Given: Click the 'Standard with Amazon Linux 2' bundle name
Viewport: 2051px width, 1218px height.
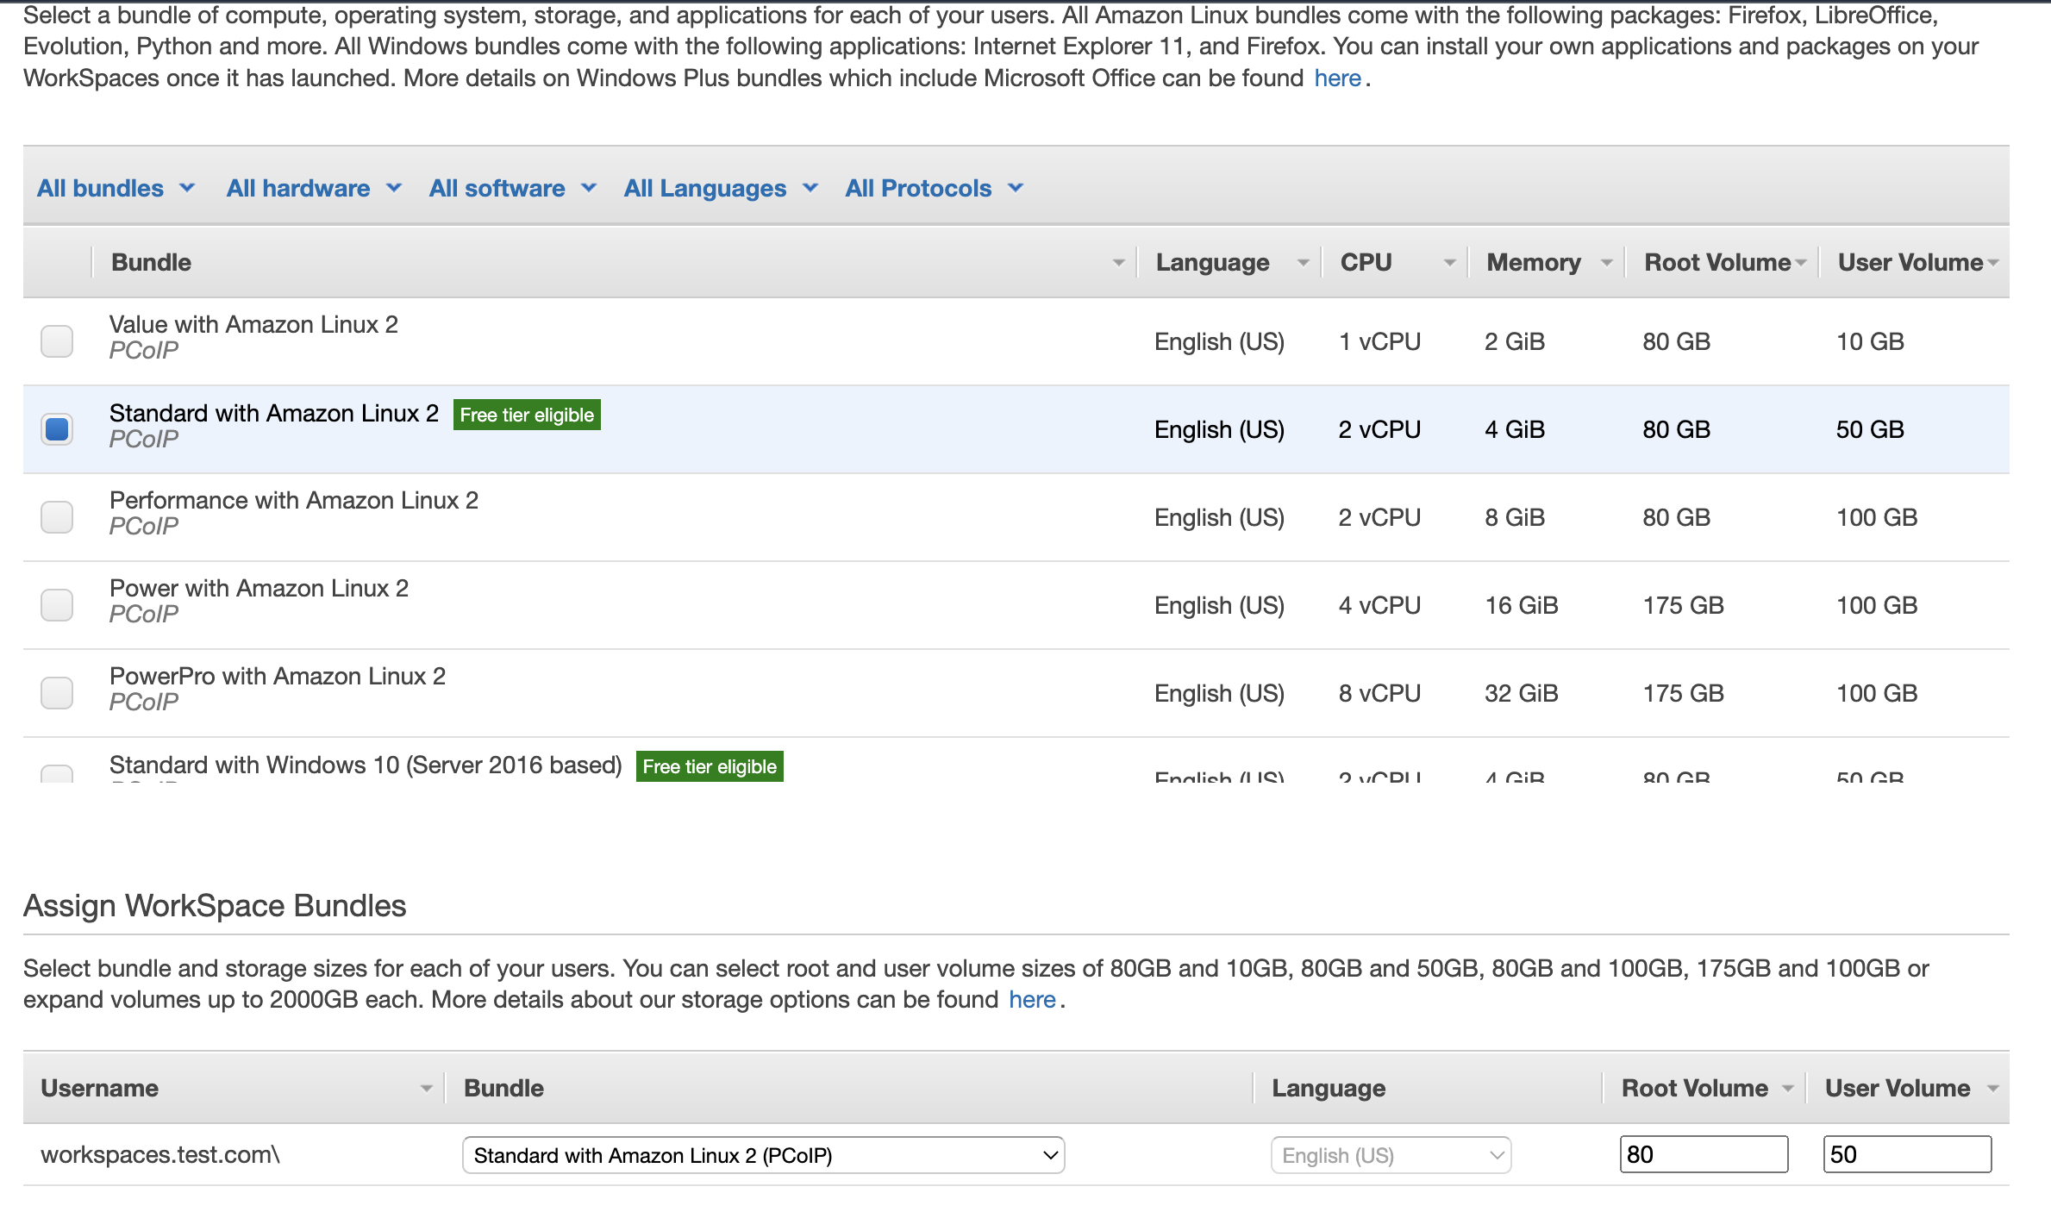Looking at the screenshot, I should (274, 414).
